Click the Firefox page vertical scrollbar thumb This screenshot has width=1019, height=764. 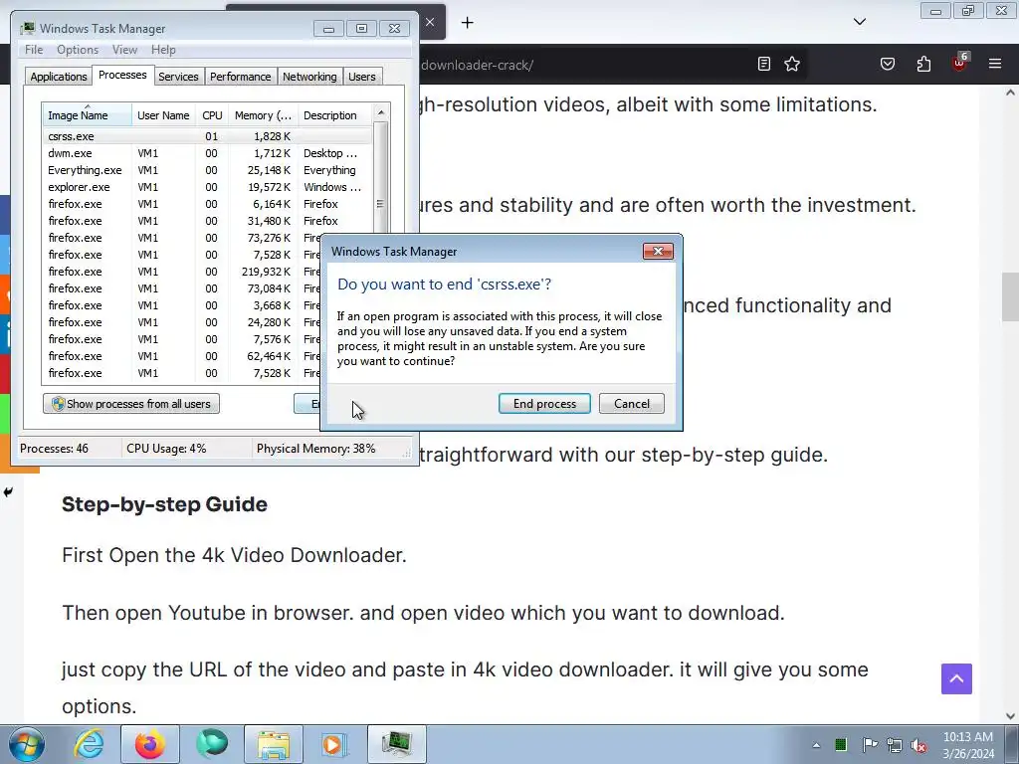(x=1011, y=297)
